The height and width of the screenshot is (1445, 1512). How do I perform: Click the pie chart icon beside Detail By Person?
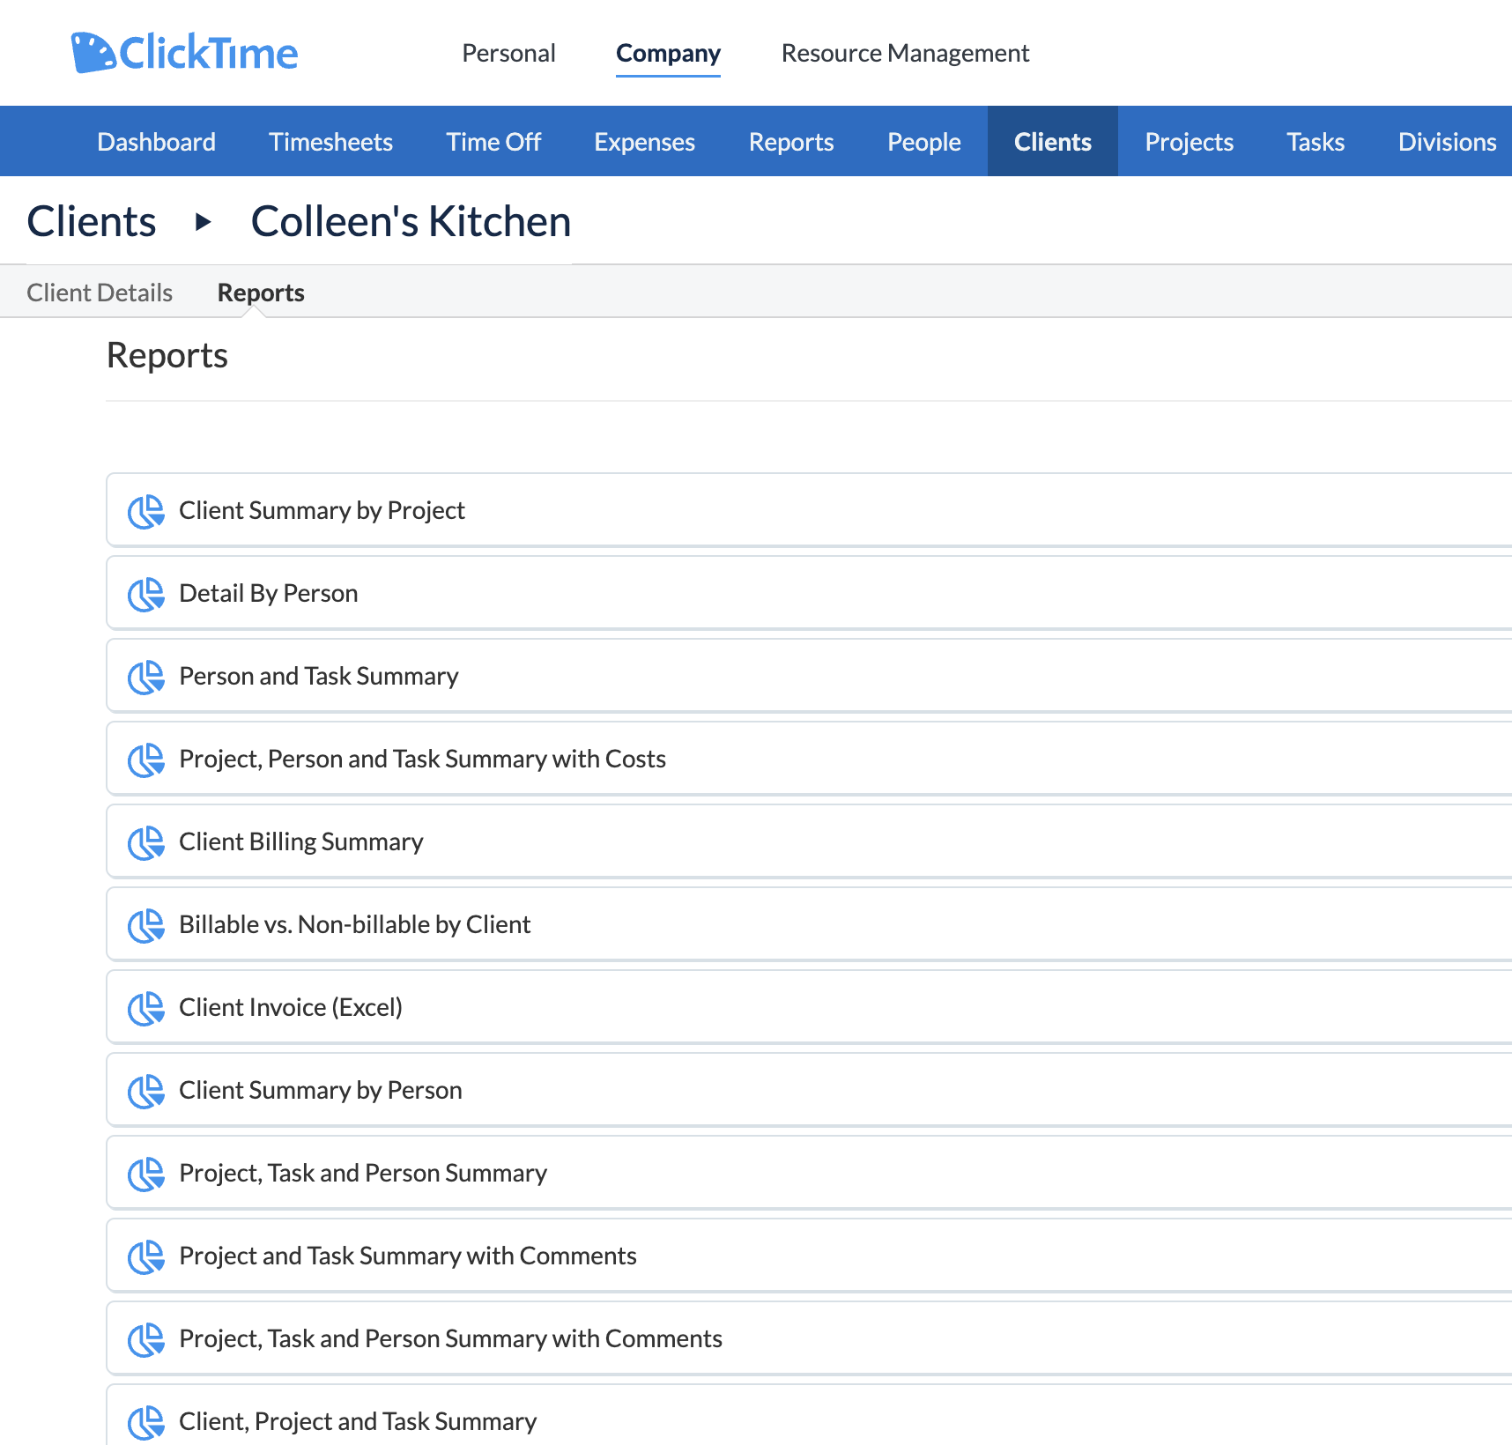pos(146,594)
